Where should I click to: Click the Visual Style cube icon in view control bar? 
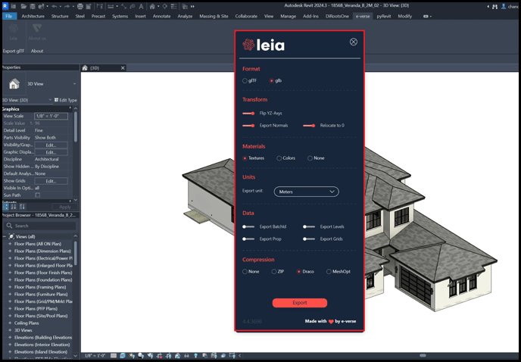[123, 356]
